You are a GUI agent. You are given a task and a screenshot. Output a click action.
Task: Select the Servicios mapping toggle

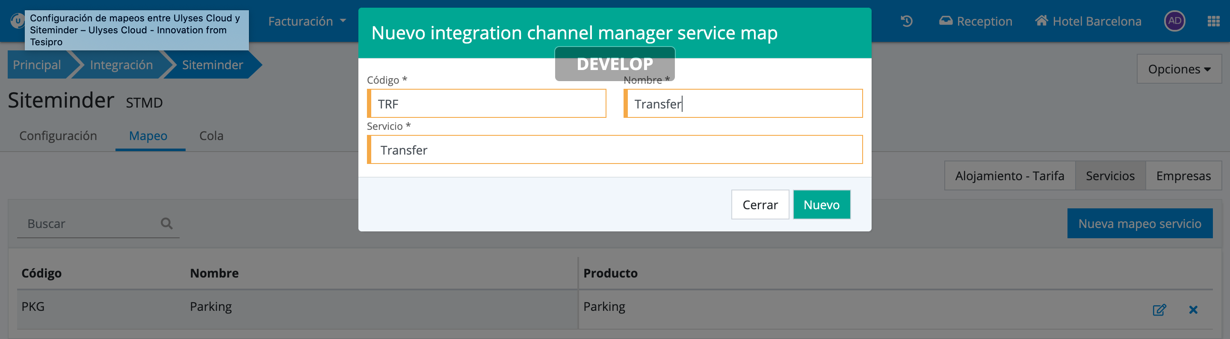pyautogui.click(x=1110, y=176)
